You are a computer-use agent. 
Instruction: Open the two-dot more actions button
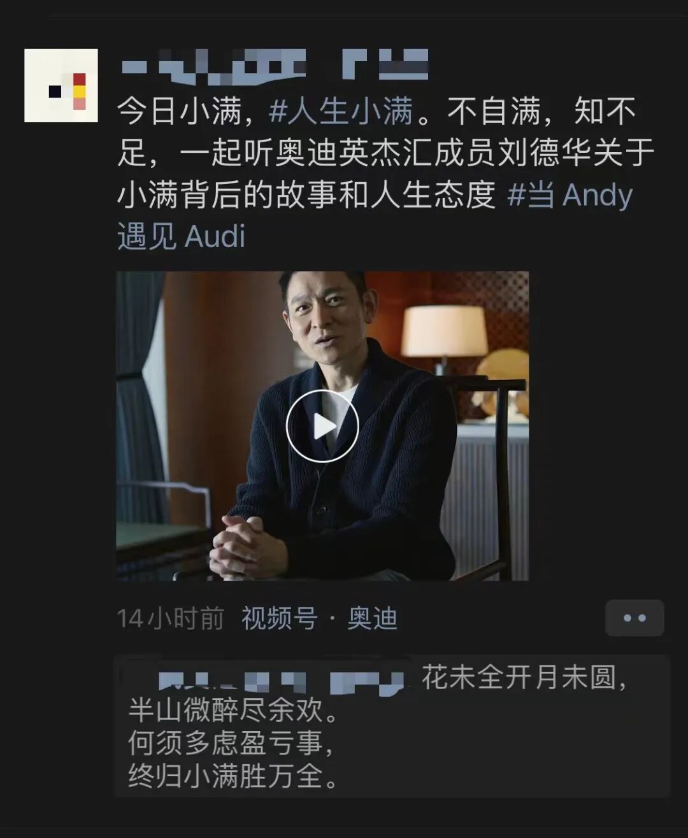pyautogui.click(x=634, y=618)
